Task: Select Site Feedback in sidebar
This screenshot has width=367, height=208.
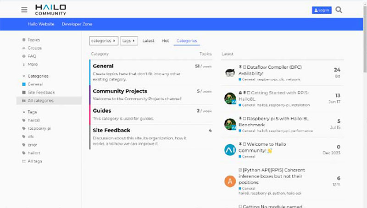Action: (41, 92)
